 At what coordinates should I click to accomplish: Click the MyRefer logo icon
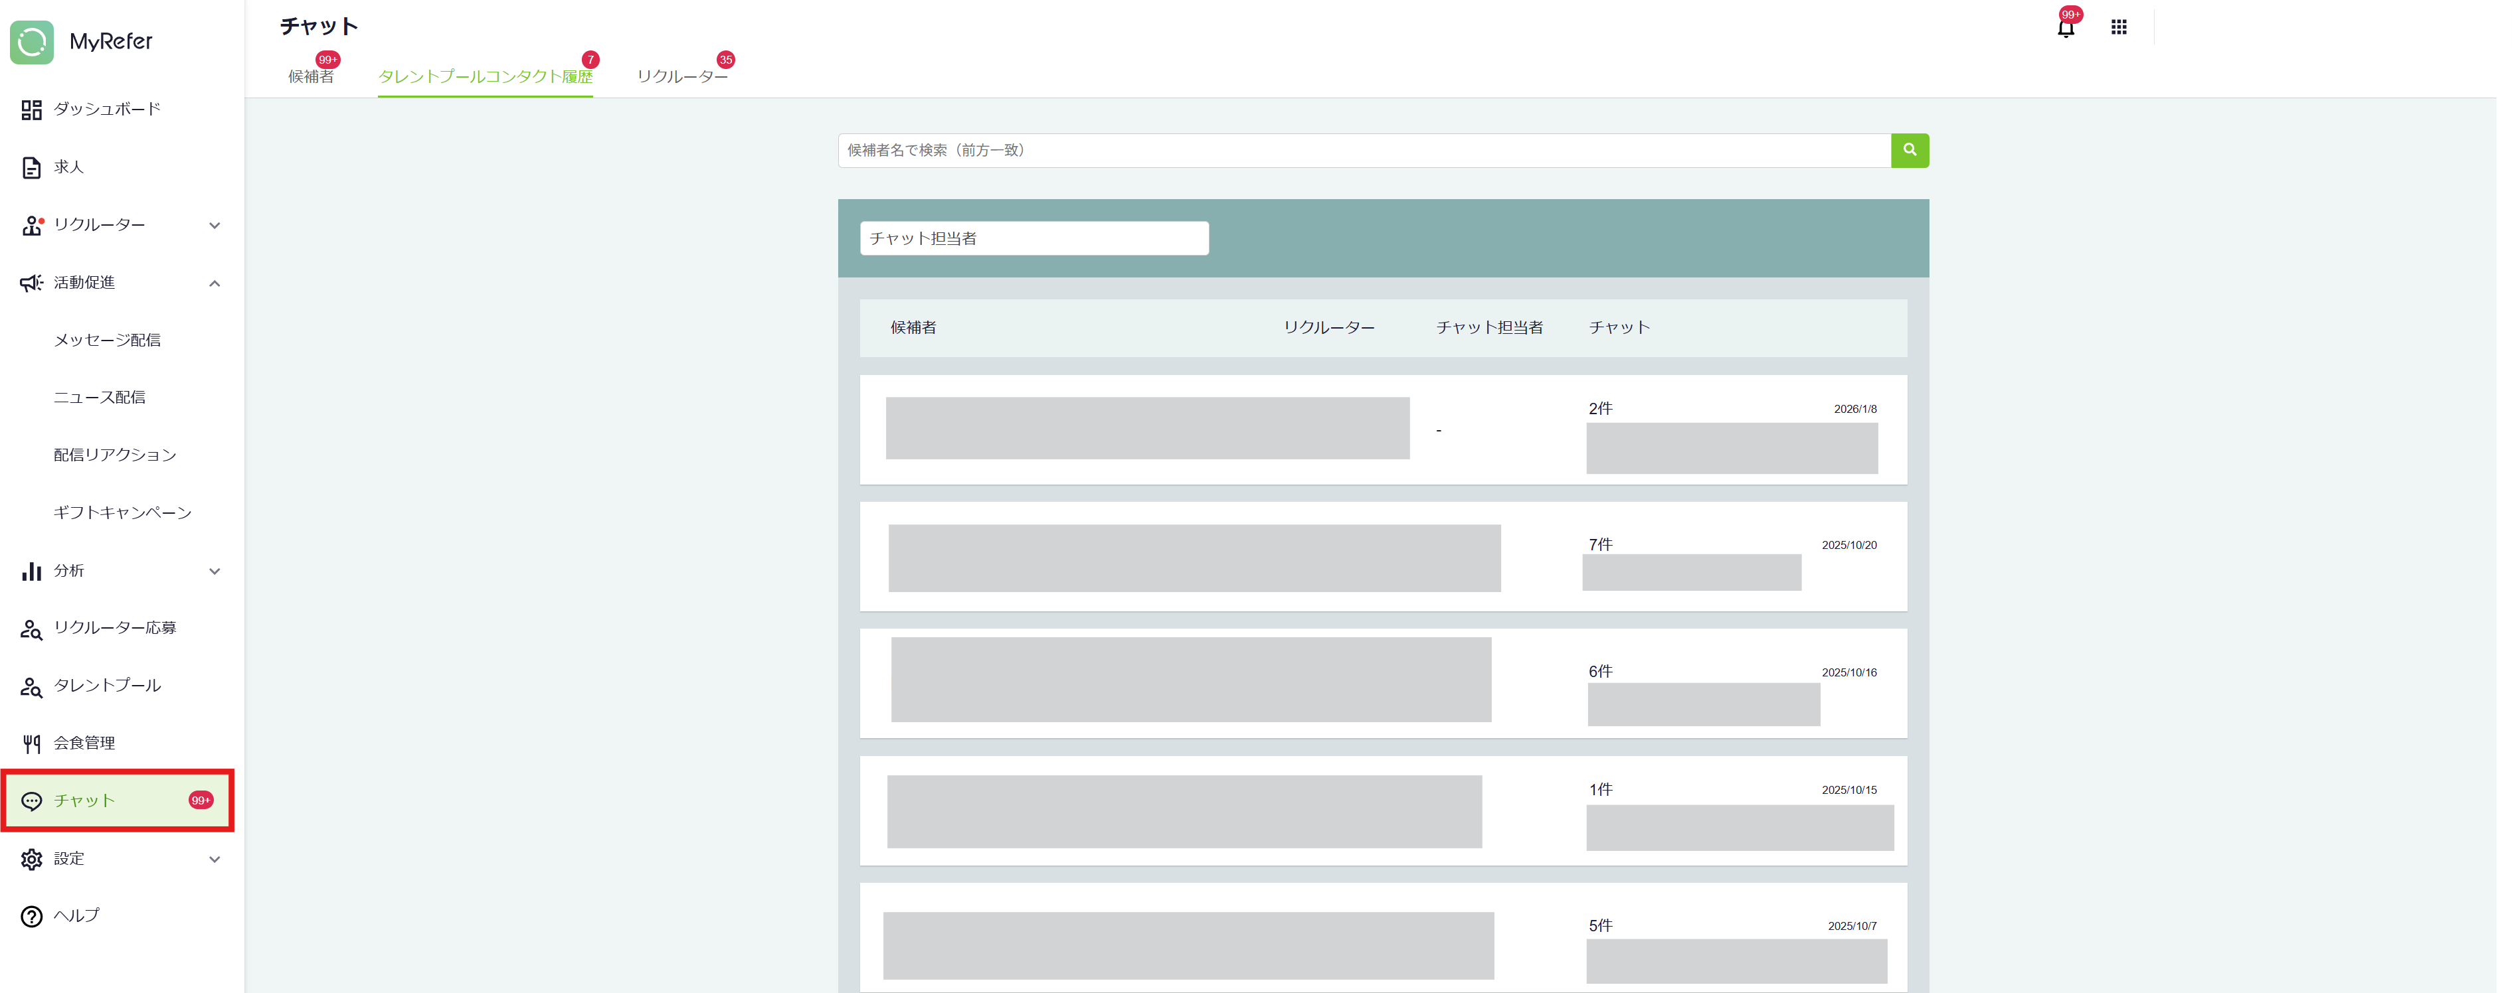(x=32, y=42)
